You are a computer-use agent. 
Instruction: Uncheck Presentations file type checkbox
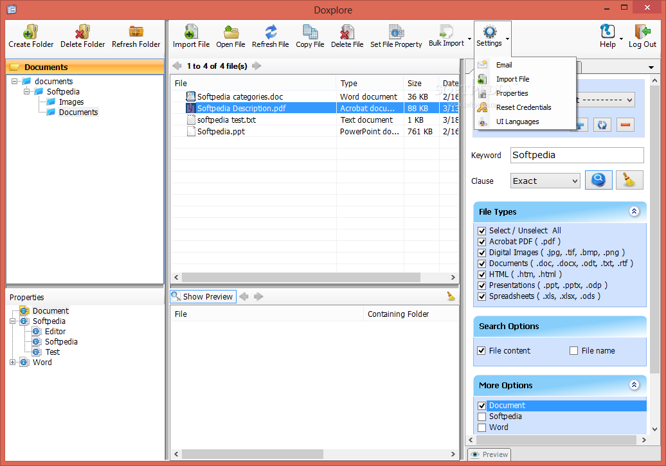[482, 285]
